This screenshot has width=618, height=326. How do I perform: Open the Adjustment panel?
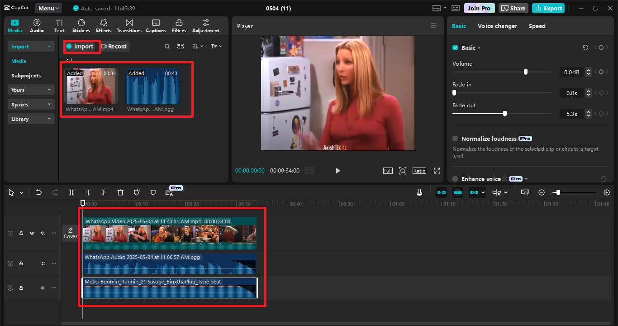click(205, 26)
